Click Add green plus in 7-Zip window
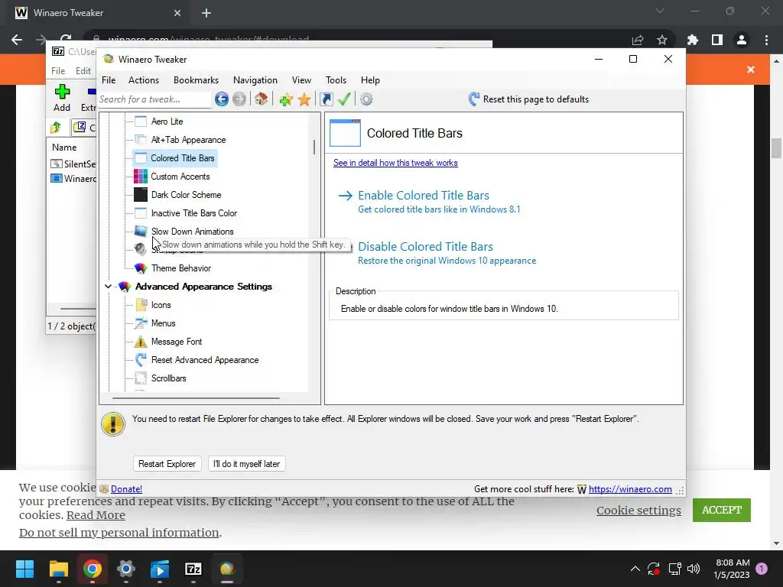The width and height of the screenshot is (783, 587). tap(62, 98)
